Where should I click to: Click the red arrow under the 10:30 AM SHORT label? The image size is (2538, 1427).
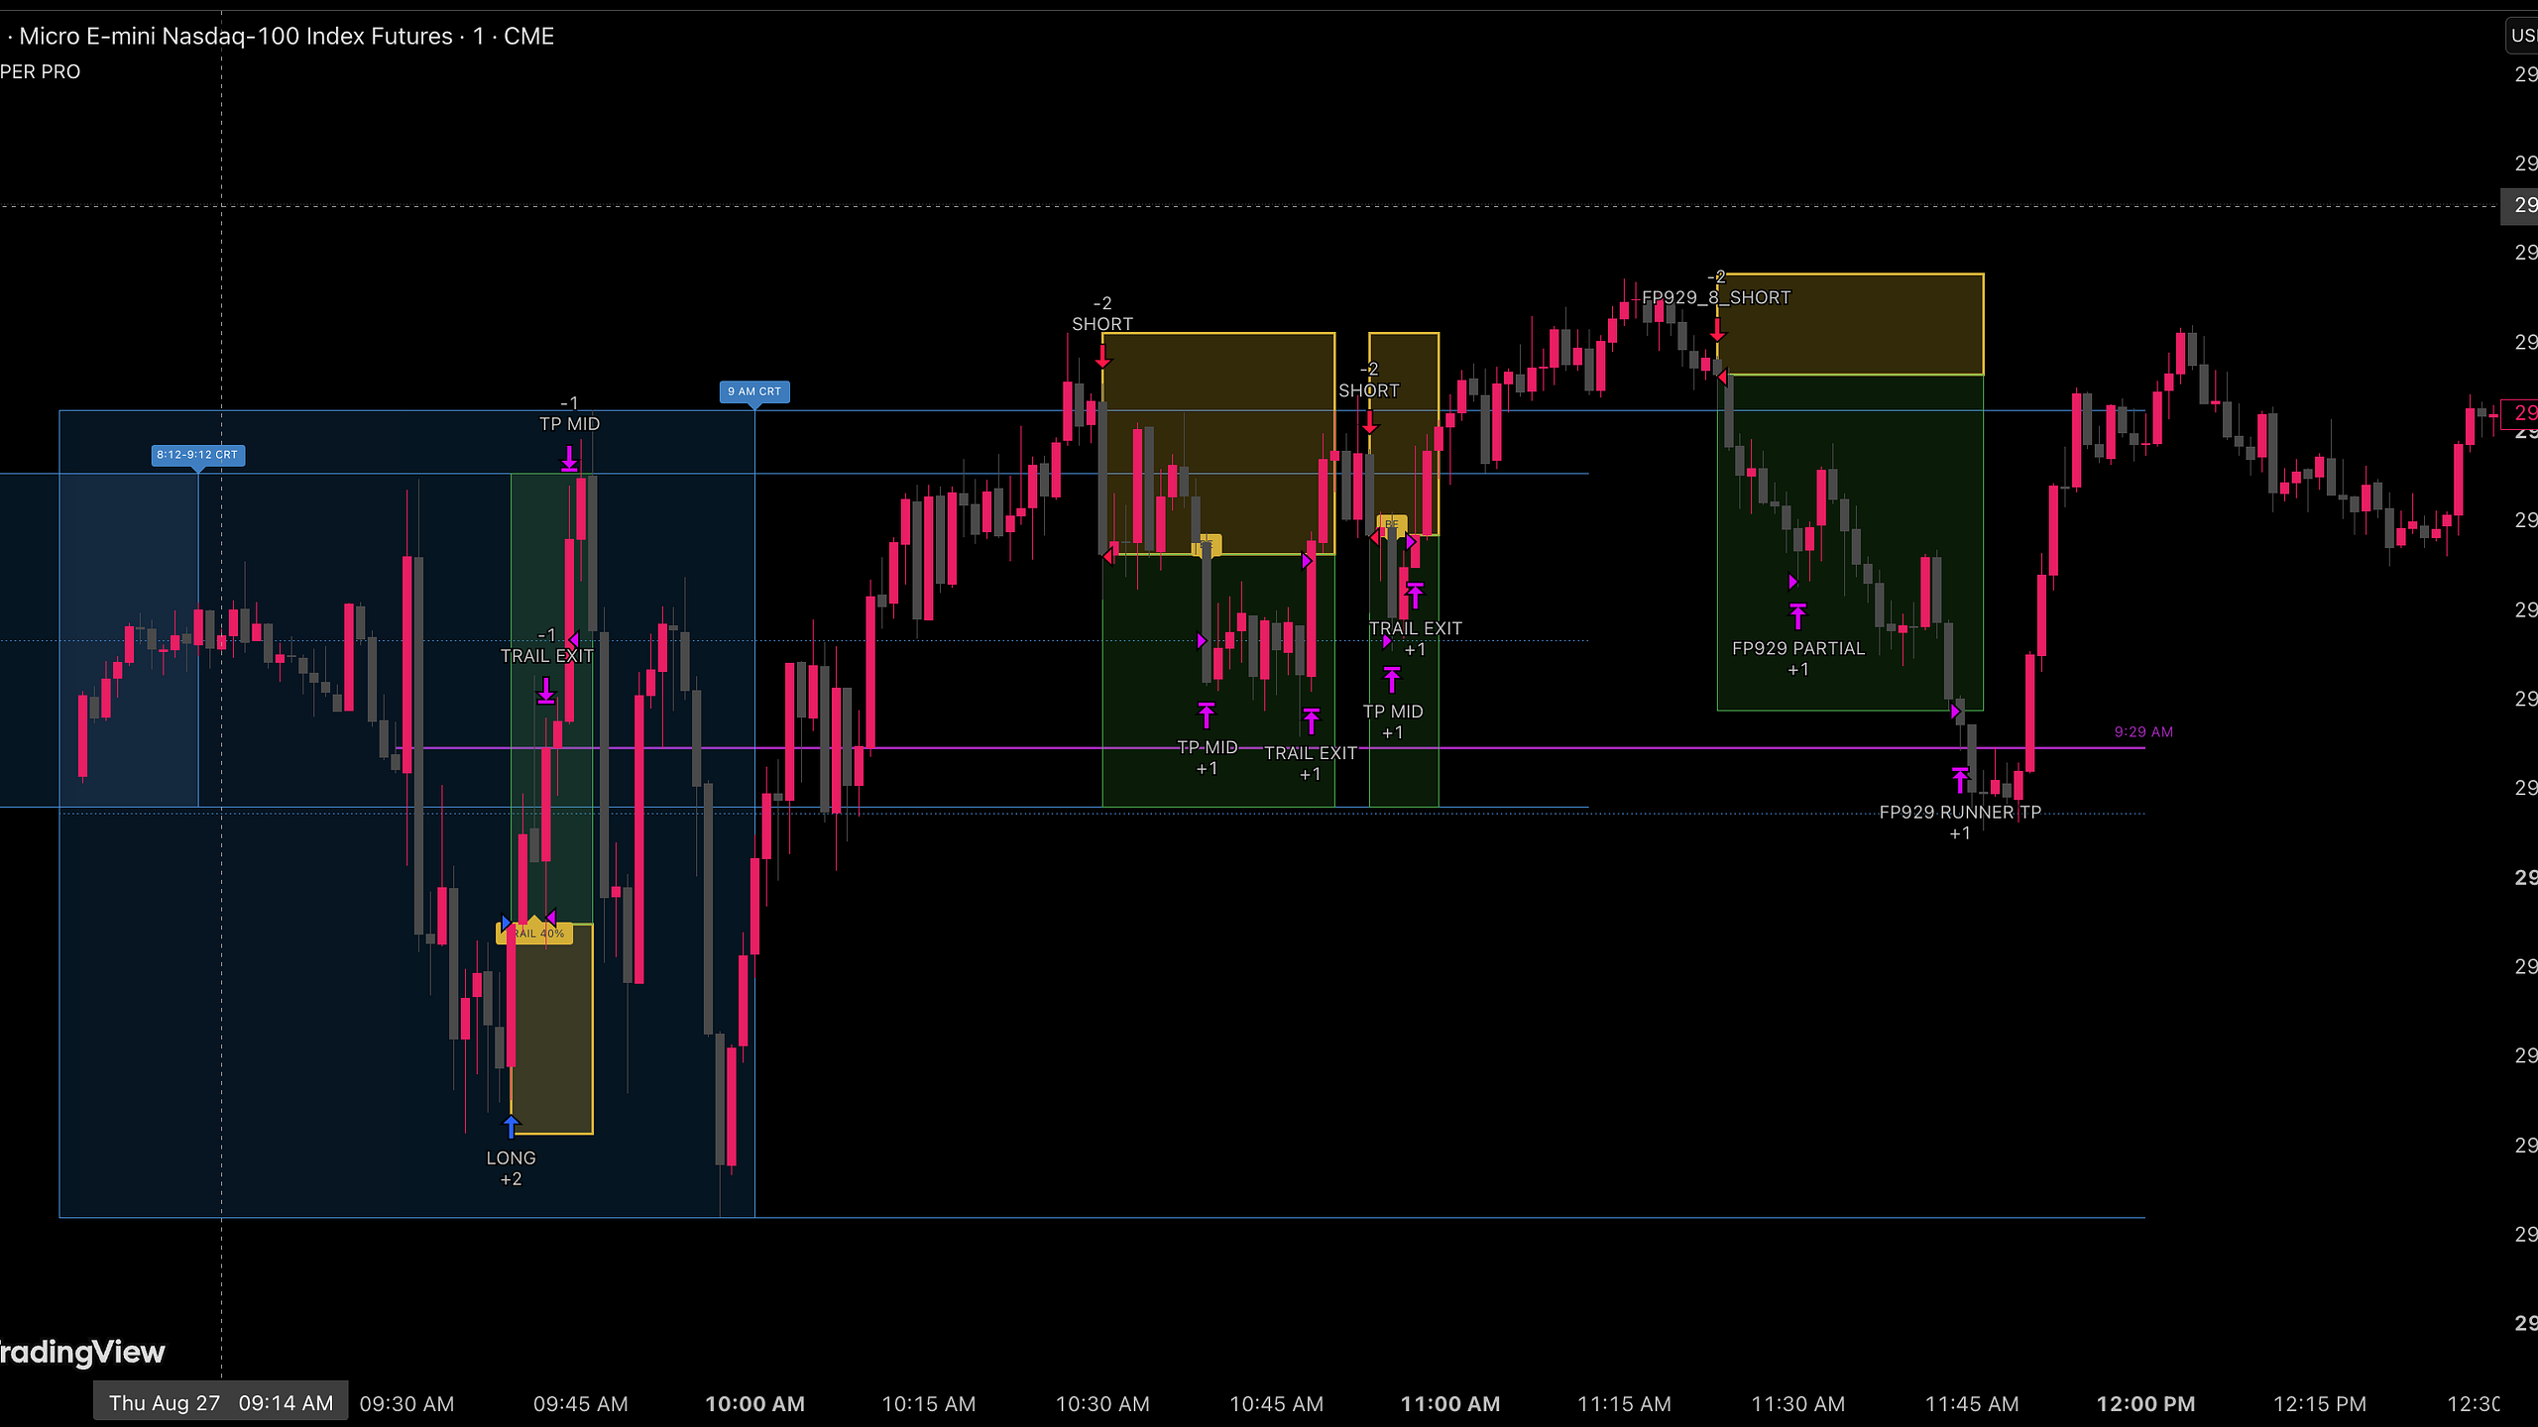1102,356
